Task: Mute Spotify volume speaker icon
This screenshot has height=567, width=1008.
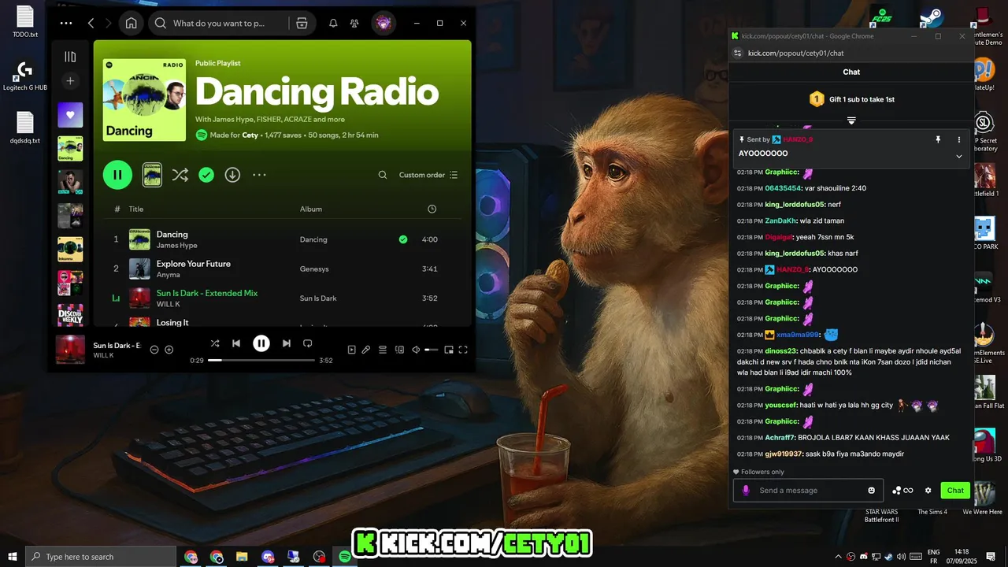Action: 415,350
